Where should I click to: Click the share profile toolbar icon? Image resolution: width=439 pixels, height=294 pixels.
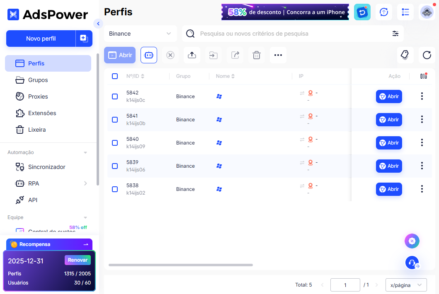point(235,55)
